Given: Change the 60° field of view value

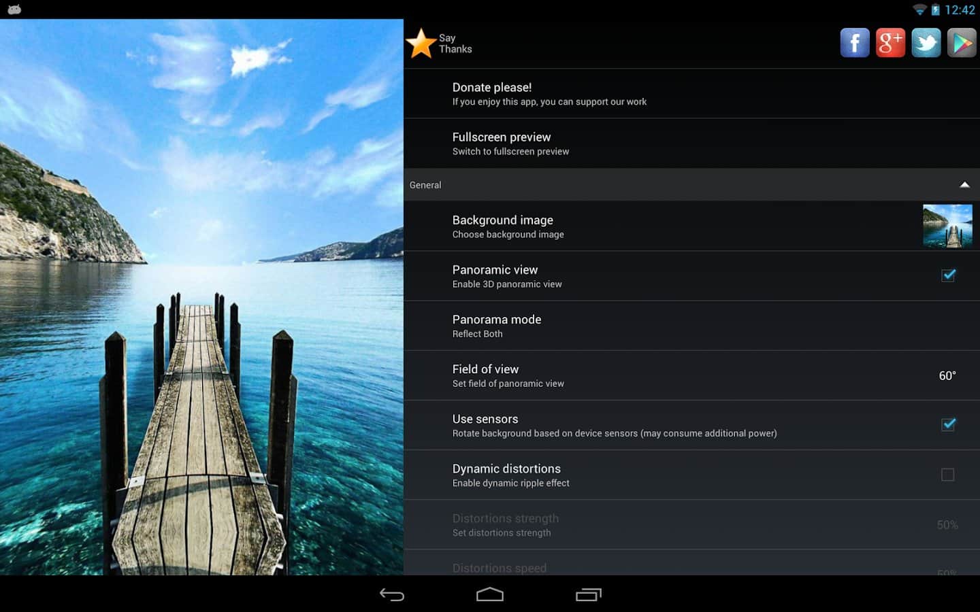Looking at the screenshot, I should pos(947,376).
